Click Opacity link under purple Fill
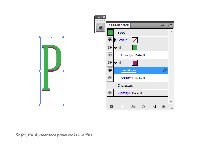This screenshot has height=151, width=199. pyautogui.click(x=127, y=78)
